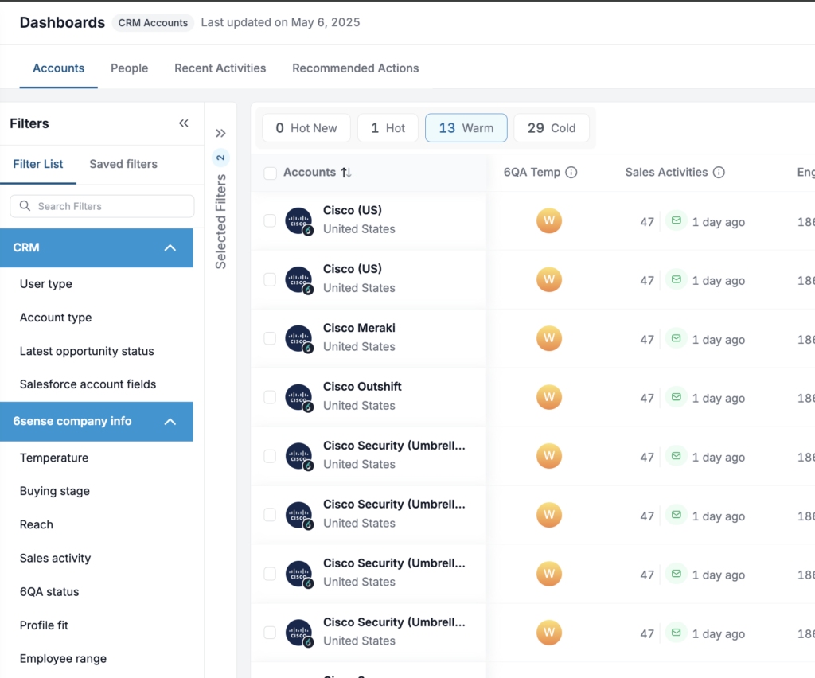
Task: Filter by 1 Hot accounts
Action: 388,128
